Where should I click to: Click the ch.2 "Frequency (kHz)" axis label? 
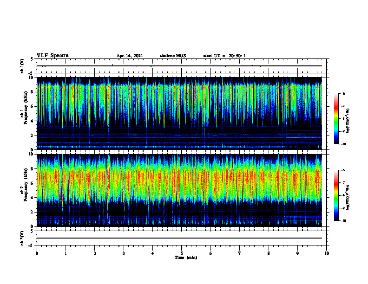point(26,185)
